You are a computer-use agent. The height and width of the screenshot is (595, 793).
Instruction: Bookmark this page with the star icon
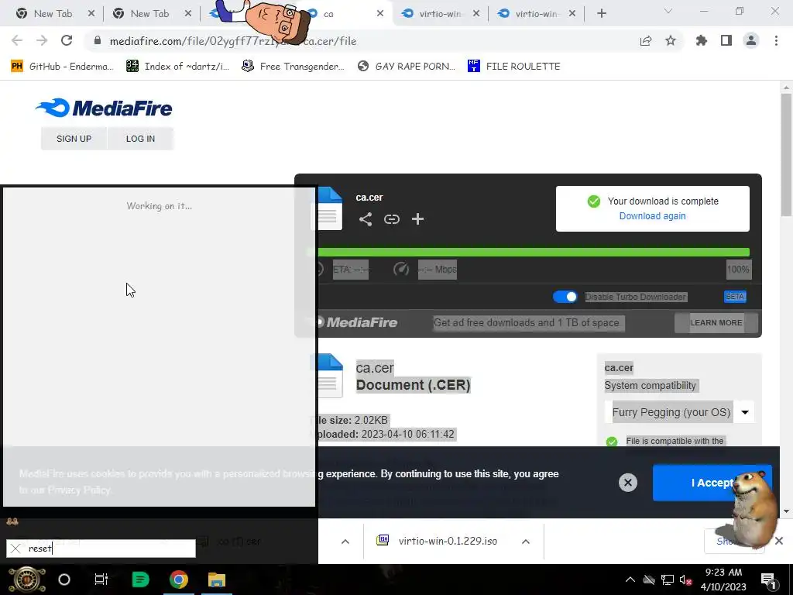671,41
